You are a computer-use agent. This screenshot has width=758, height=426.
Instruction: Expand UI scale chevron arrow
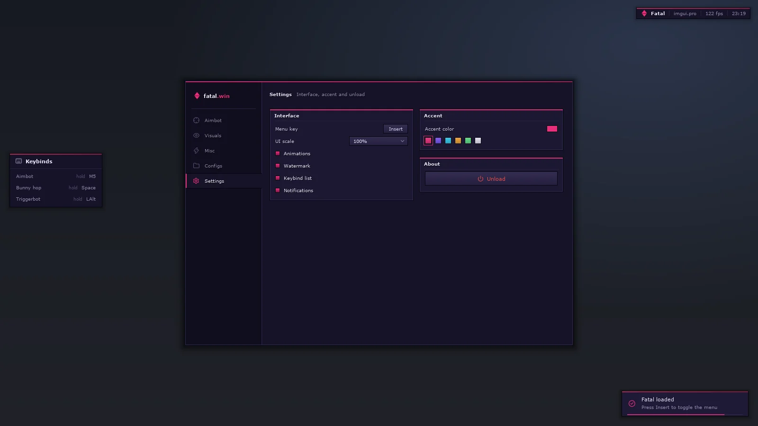[402, 141]
